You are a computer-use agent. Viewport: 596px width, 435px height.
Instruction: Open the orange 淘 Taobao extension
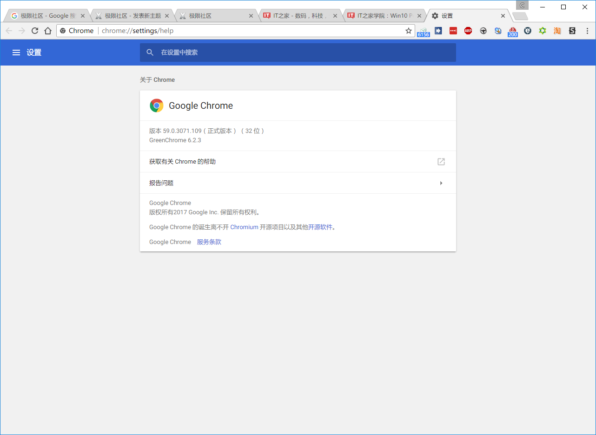pyautogui.click(x=557, y=31)
